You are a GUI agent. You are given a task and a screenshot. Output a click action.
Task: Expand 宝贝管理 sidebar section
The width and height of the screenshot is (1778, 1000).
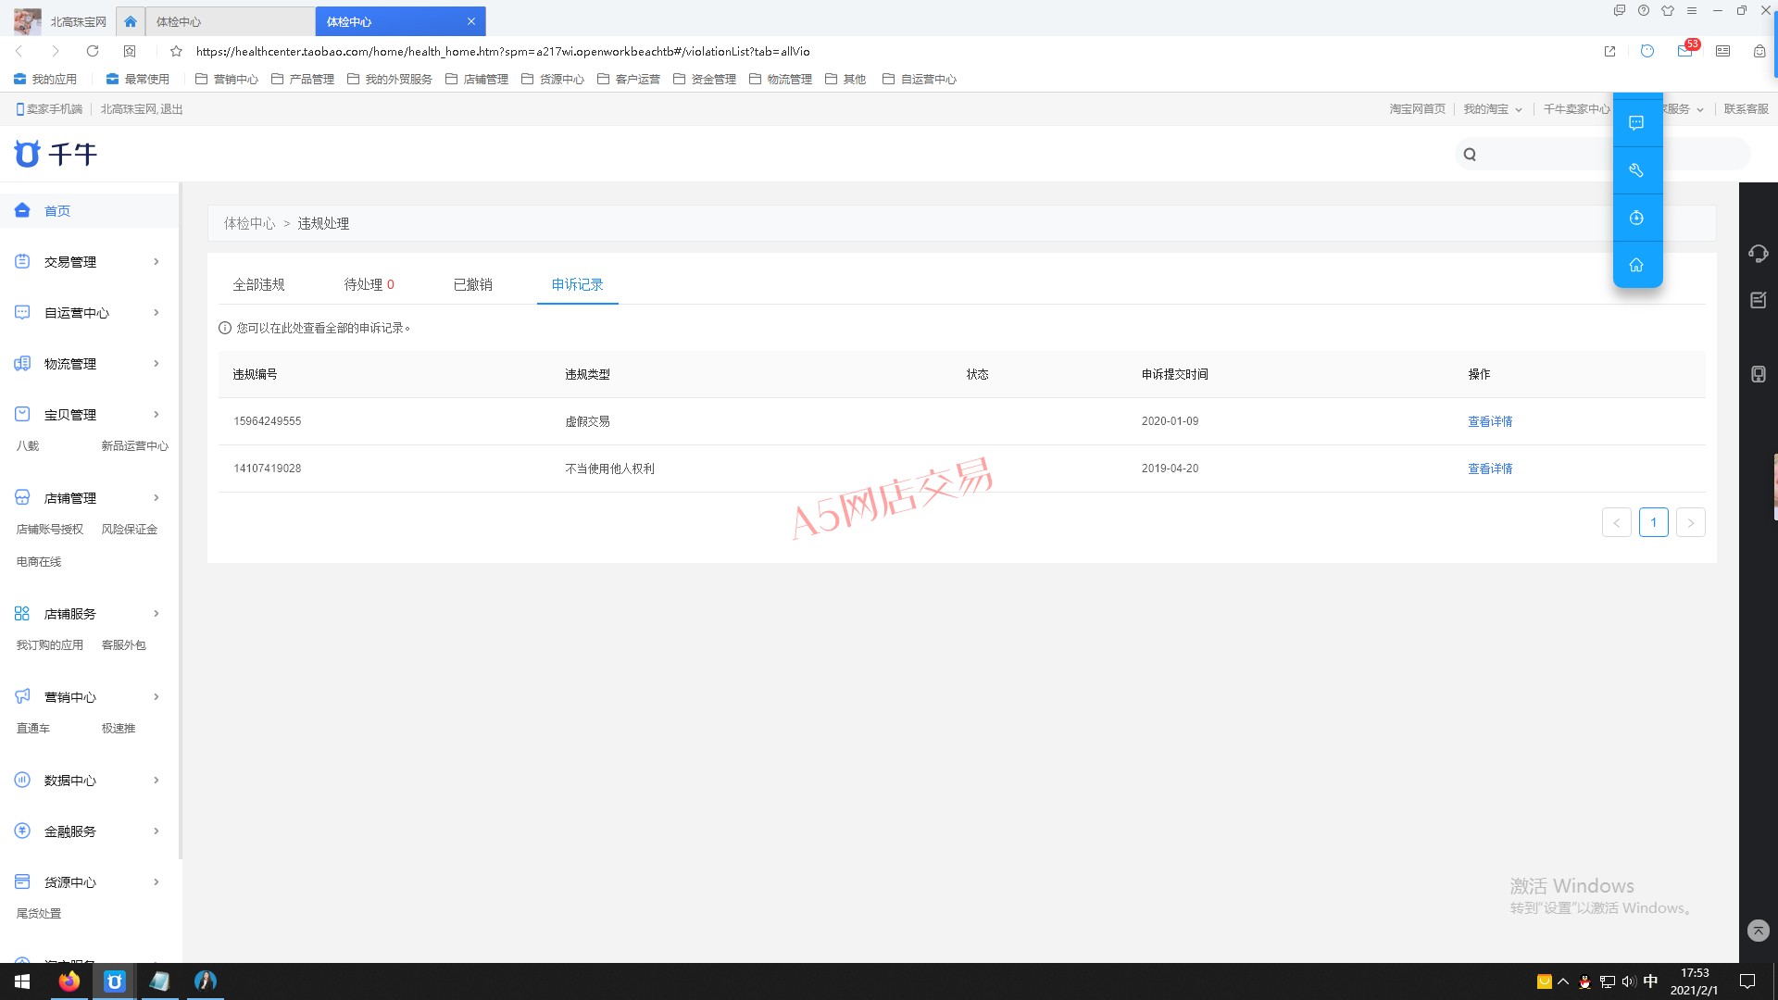(x=89, y=415)
